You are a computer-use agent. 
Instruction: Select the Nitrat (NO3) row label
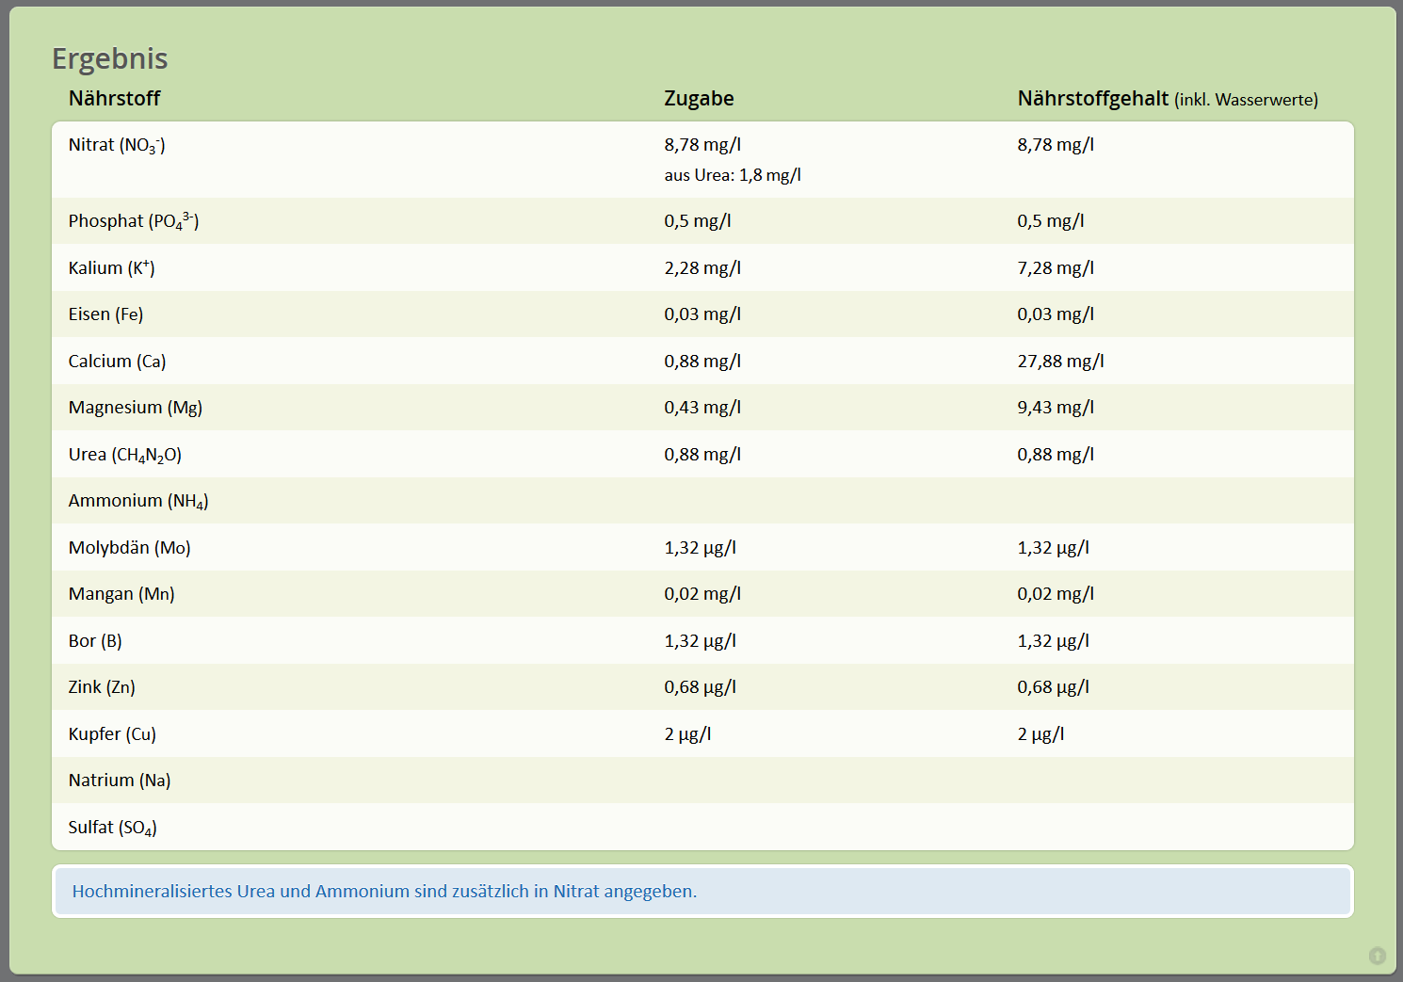click(117, 145)
